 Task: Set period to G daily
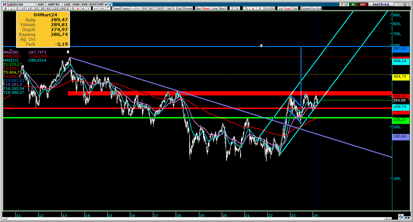point(73,8)
